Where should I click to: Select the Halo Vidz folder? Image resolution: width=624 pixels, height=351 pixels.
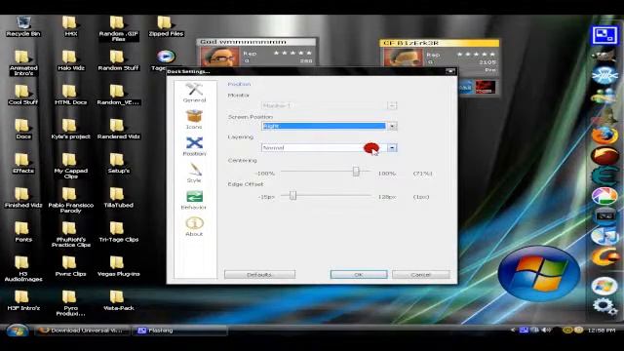[x=71, y=60]
